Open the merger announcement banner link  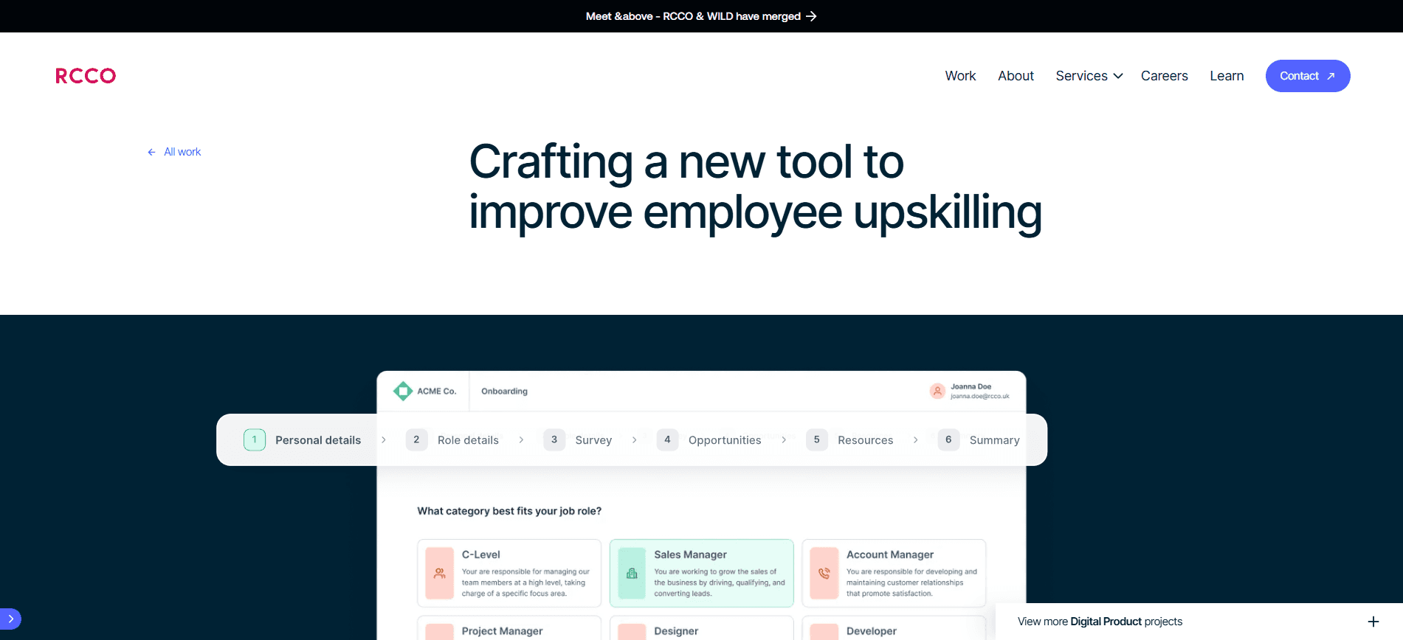pyautogui.click(x=701, y=16)
